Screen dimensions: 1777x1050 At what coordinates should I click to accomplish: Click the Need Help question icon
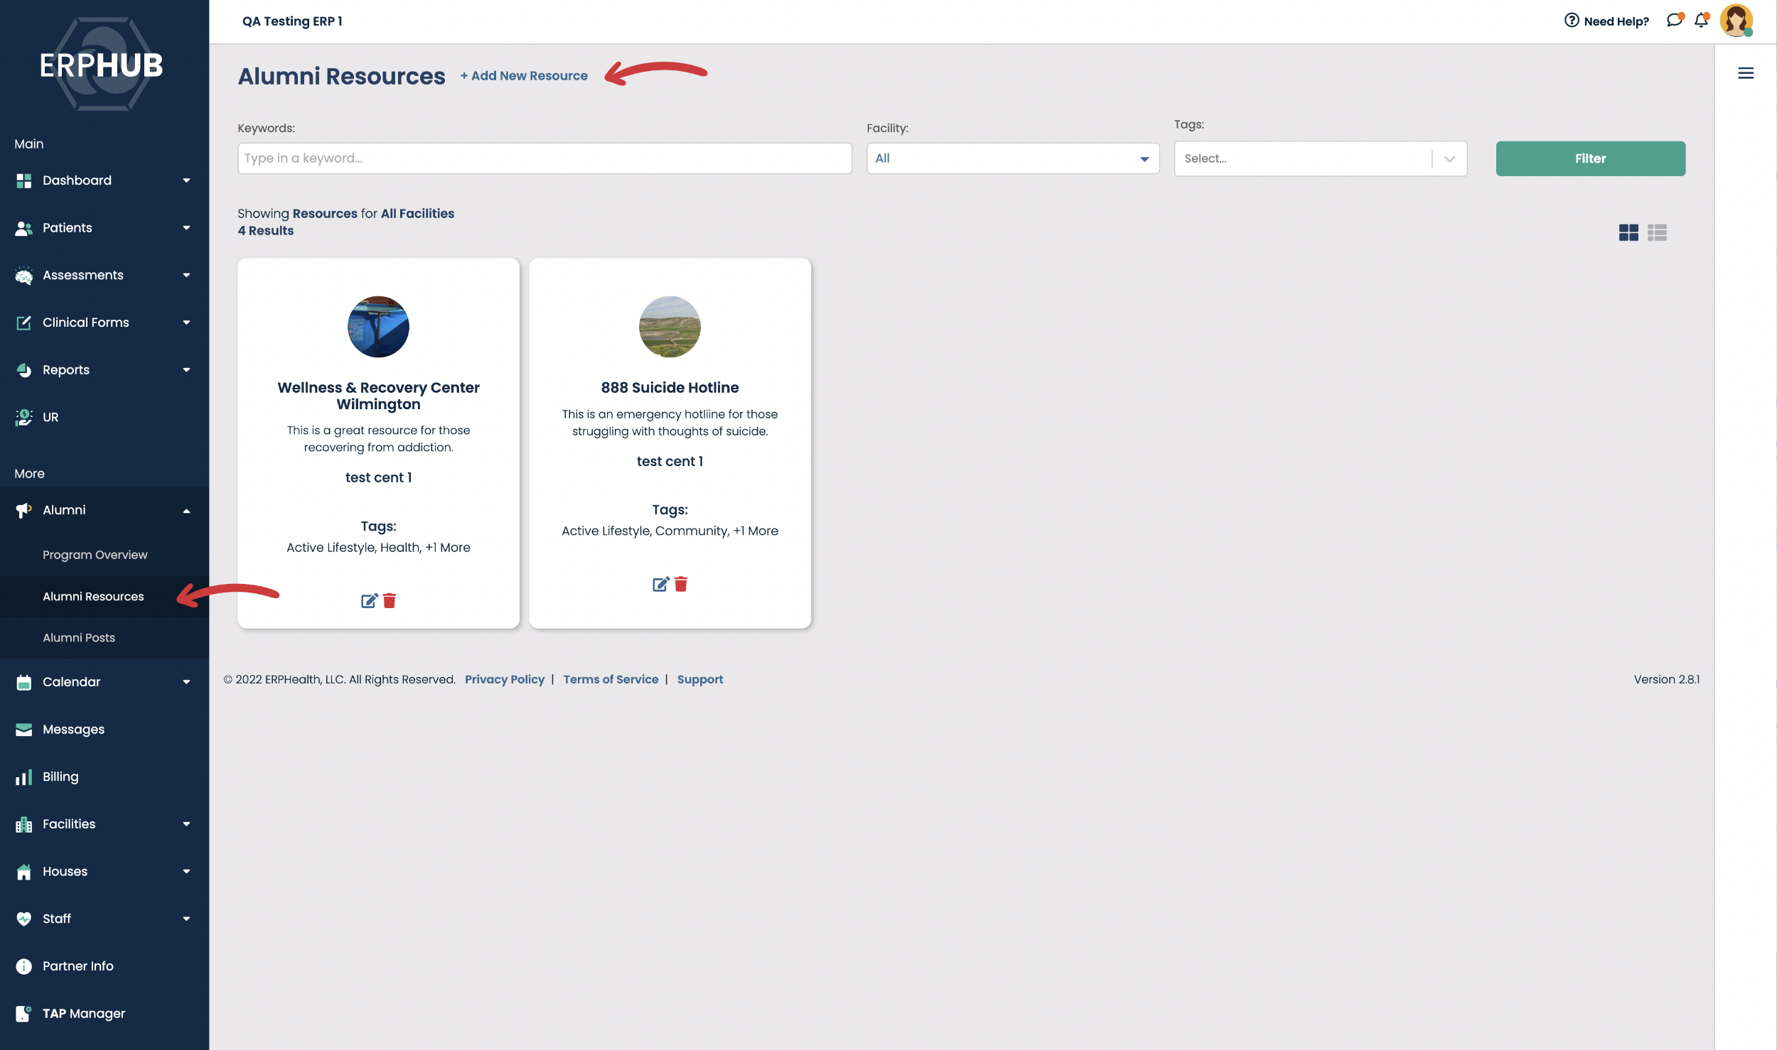click(x=1572, y=21)
